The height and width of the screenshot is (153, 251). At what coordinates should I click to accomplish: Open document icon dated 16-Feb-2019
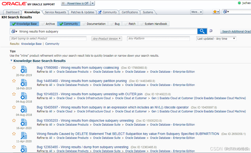24,83
